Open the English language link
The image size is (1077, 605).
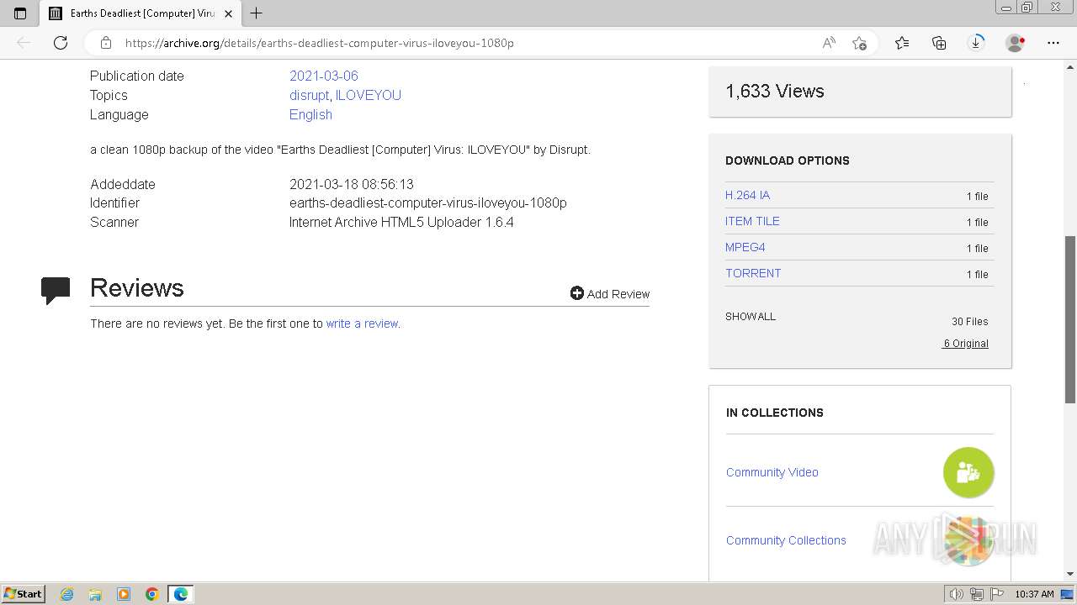(x=310, y=114)
